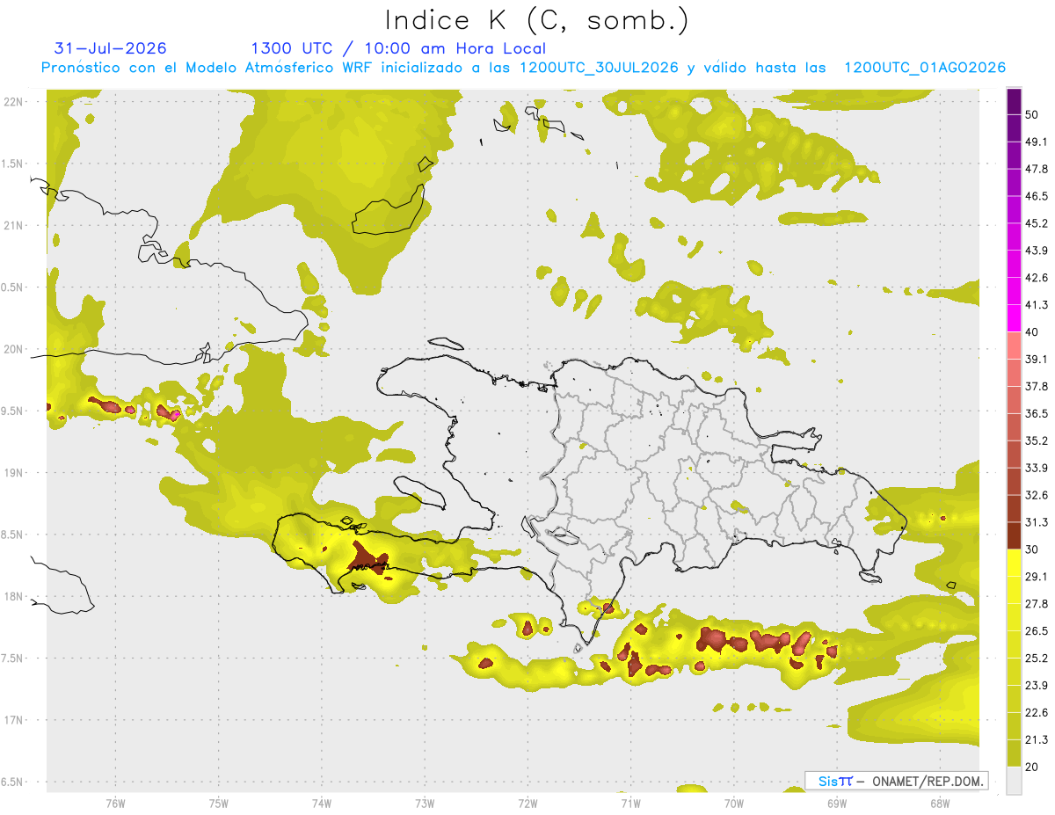
Task: Click the '19N' latitude label
Action: point(14,473)
